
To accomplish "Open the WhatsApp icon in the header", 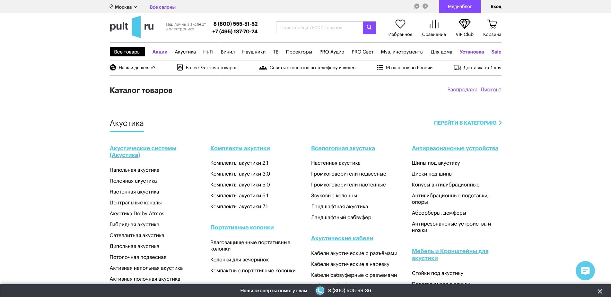I will pyautogui.click(x=417, y=6).
